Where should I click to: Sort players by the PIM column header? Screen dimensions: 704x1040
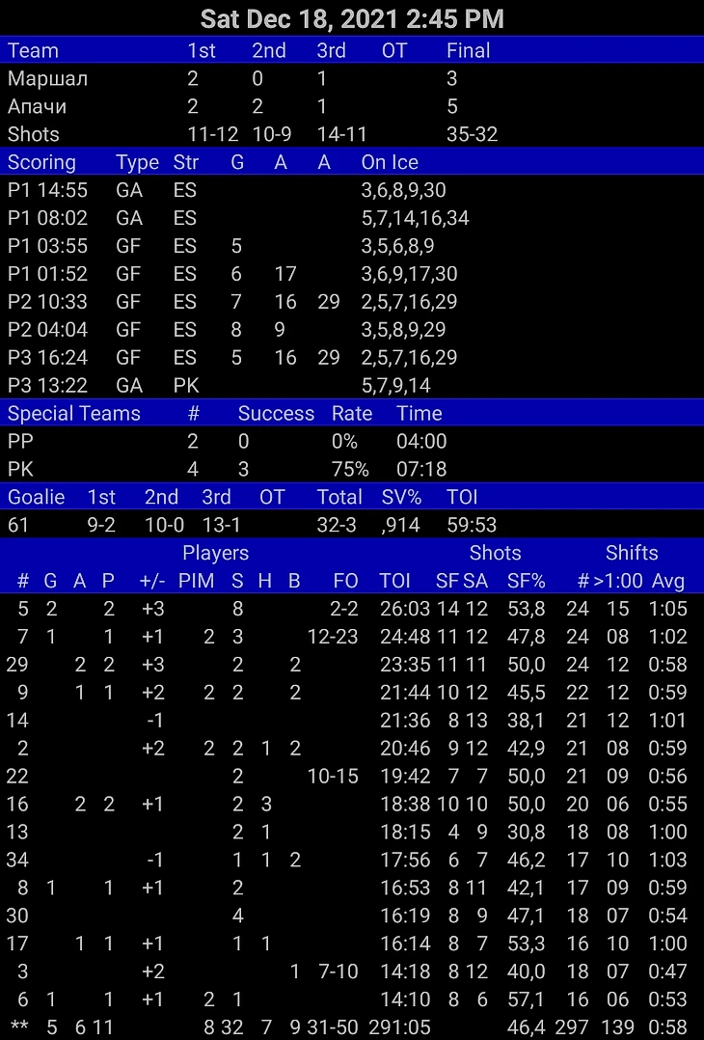[x=196, y=581]
